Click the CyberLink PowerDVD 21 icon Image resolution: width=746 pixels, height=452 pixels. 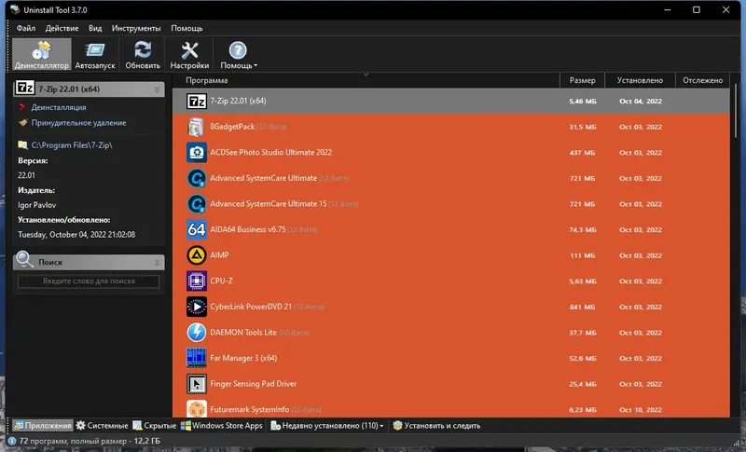click(x=197, y=307)
